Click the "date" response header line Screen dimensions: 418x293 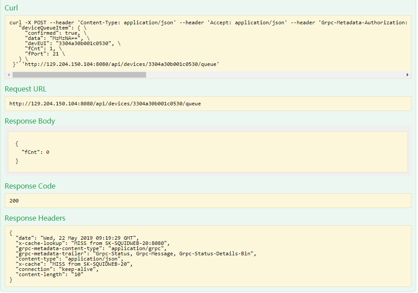[x=77, y=238]
